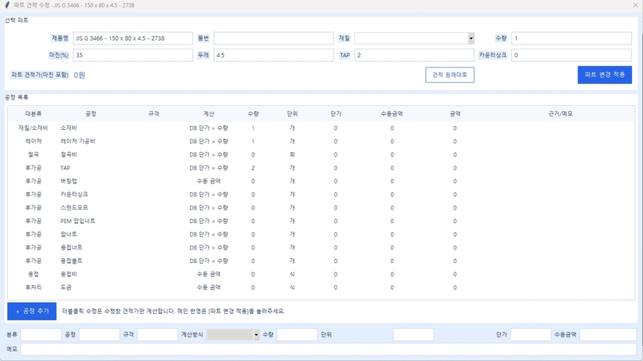
Task: Select the 스탠드오프 row
Action: (x=321, y=208)
